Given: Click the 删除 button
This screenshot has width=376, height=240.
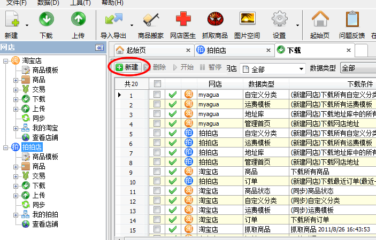Looking at the screenshot, I should [155, 67].
